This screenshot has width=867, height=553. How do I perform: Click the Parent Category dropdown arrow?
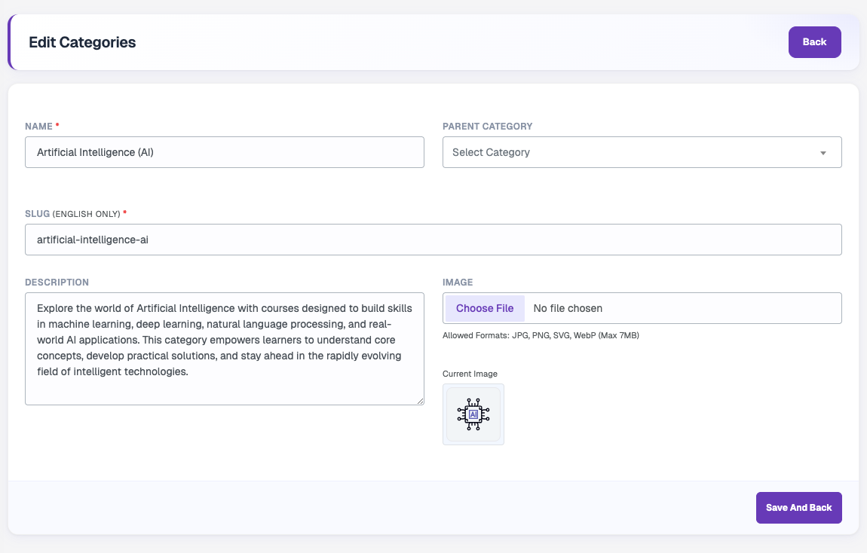click(823, 153)
